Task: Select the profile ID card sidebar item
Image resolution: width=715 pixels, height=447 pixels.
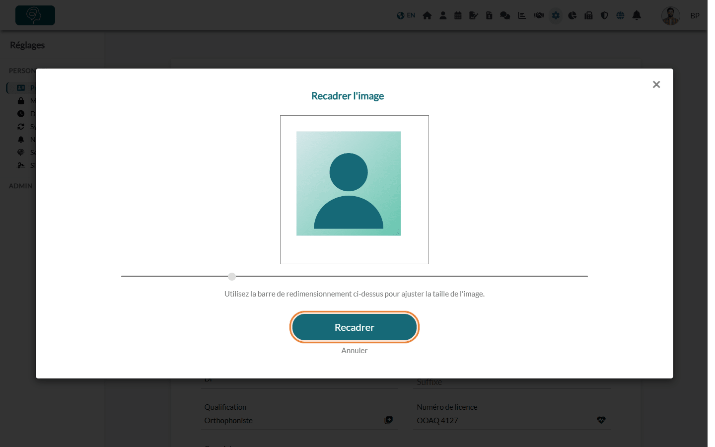Action: [x=21, y=88]
